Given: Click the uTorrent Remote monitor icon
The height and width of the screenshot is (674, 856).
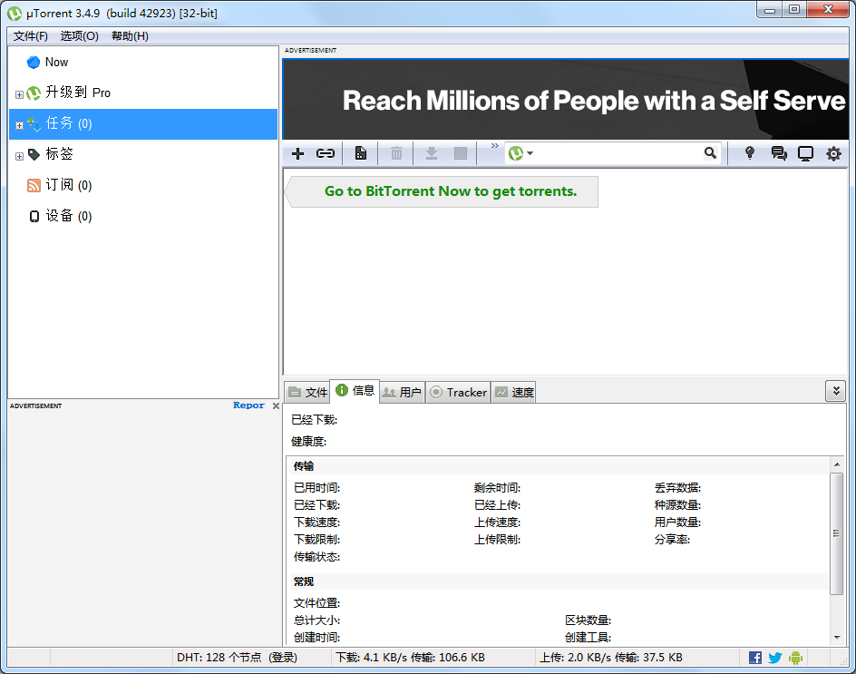Looking at the screenshot, I should coord(805,153).
